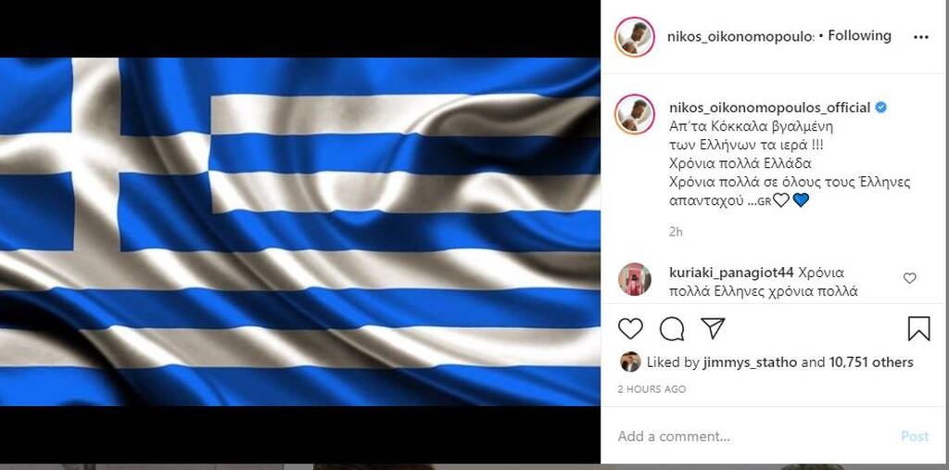Image resolution: width=949 pixels, height=470 pixels.
Task: Save post with bookmark icon
Action: tap(918, 329)
